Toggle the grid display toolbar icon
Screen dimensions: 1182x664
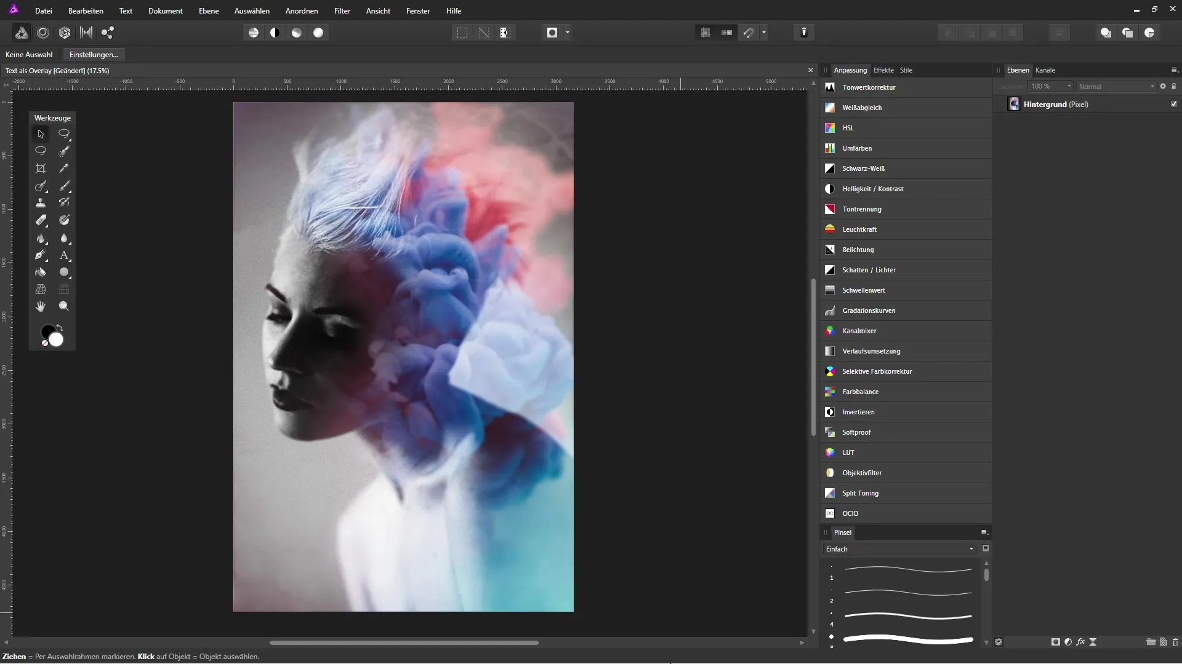click(706, 33)
